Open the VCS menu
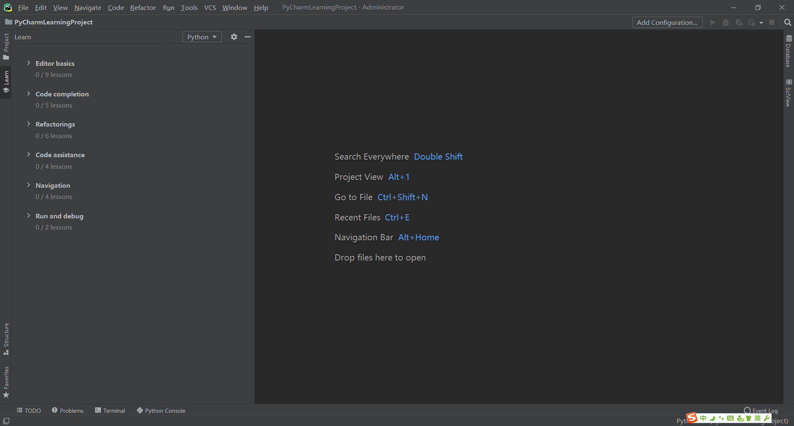This screenshot has width=794, height=426. tap(210, 7)
